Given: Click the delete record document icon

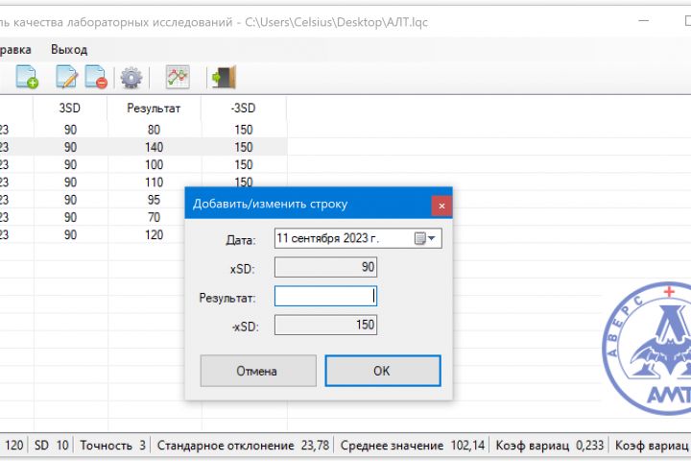Looking at the screenshot, I should point(96,77).
